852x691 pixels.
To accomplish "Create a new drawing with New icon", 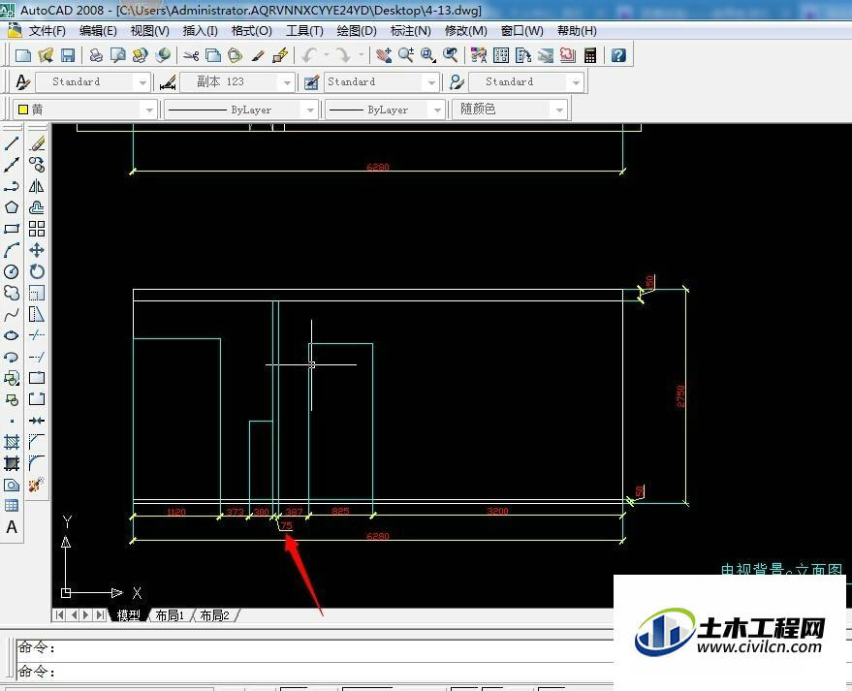I will [x=23, y=55].
